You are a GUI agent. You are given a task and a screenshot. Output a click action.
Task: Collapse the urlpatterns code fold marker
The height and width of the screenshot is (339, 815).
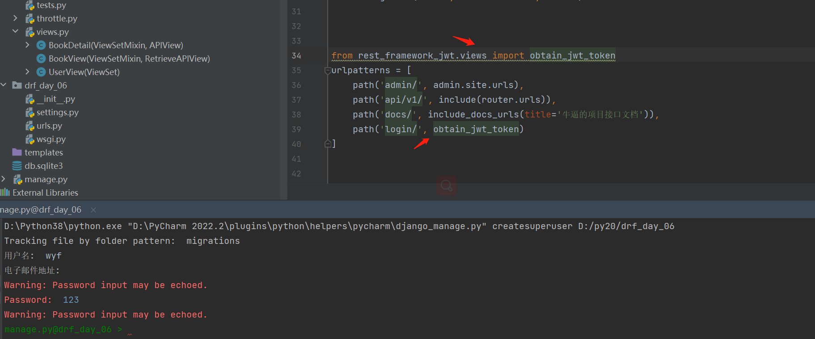328,71
